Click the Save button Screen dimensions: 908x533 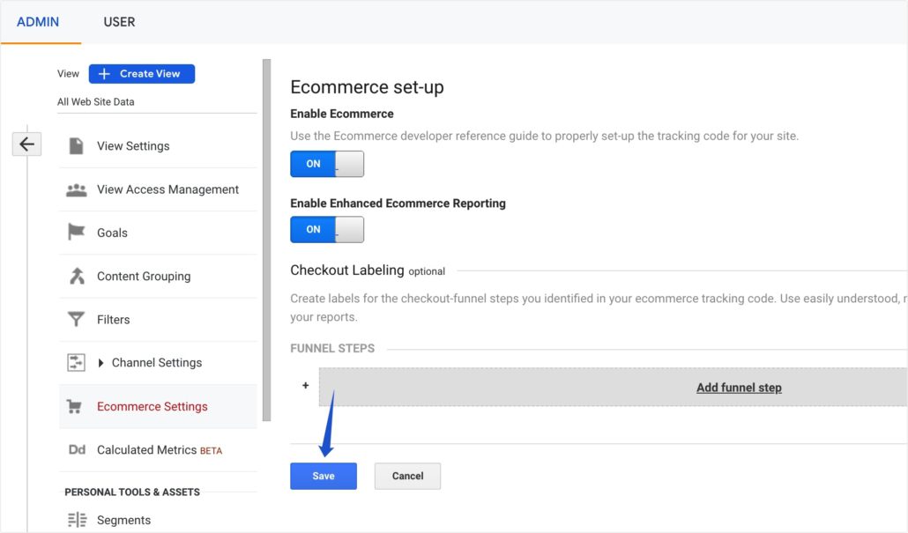[324, 476]
